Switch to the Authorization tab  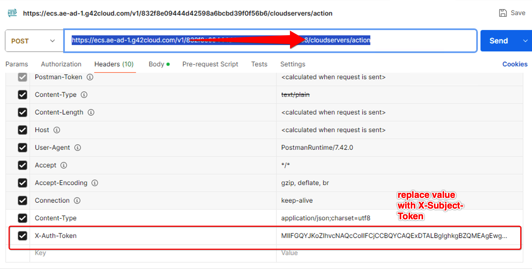tap(61, 64)
